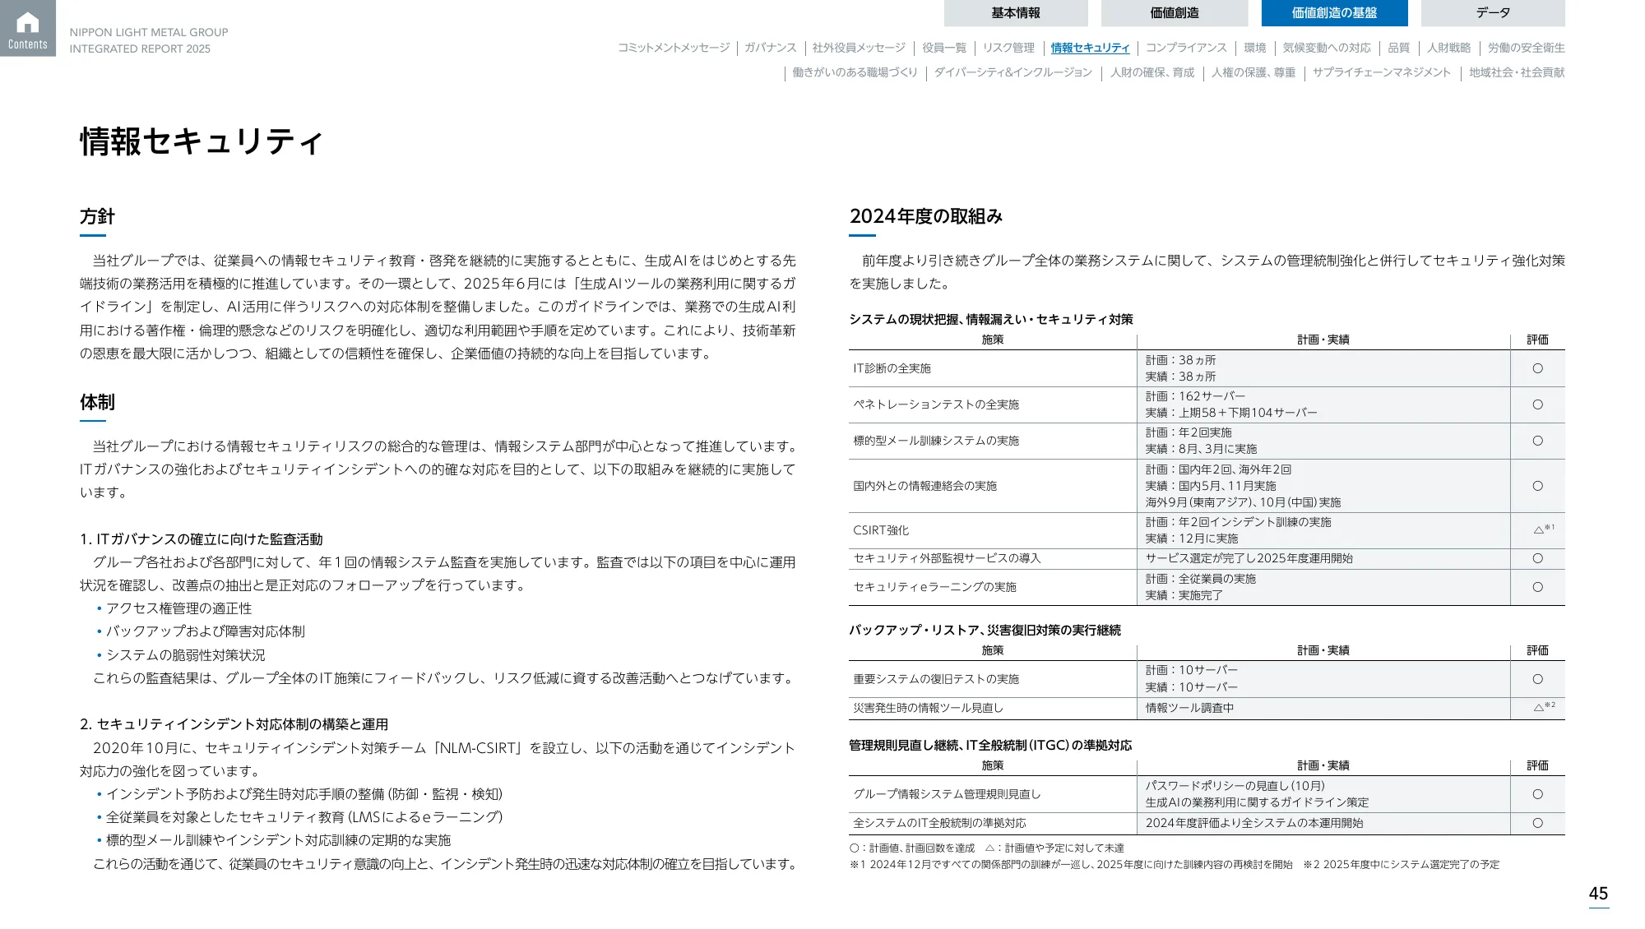The height and width of the screenshot is (929, 1645).
Task: Open 社外役員メッセージ page
Action: click(858, 49)
